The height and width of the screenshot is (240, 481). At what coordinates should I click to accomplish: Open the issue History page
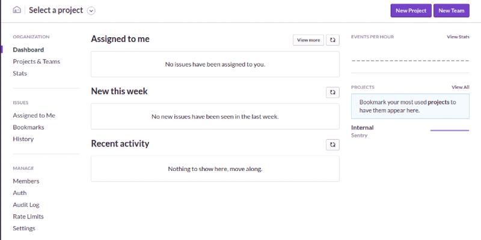click(23, 139)
